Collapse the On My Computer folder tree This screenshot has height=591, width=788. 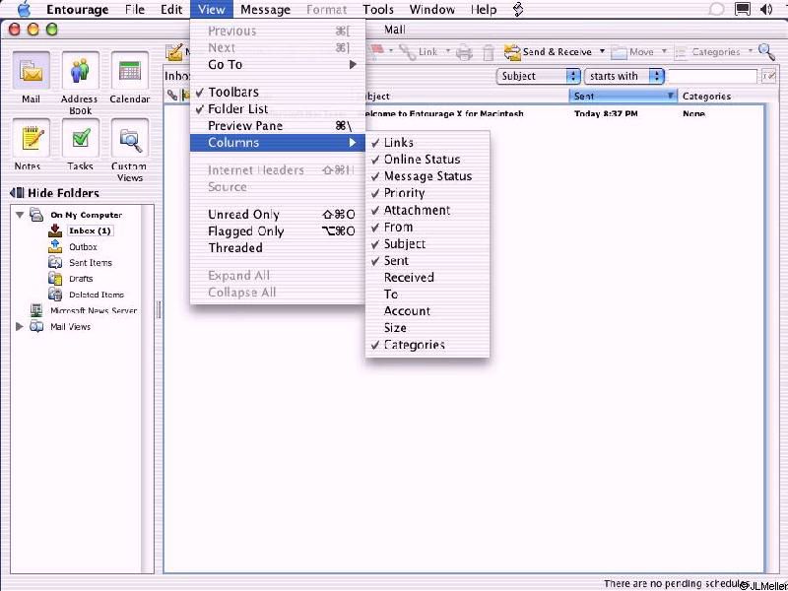click(20, 215)
